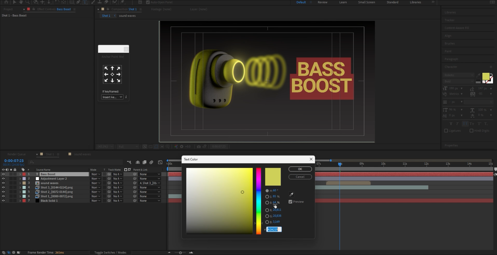Open Parent dropdown for Black Solid 1 layer
The image size is (497, 255).
150,201
